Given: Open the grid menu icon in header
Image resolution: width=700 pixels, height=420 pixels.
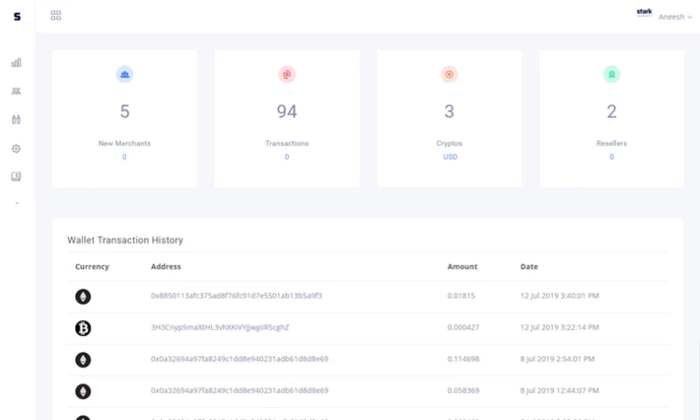Looking at the screenshot, I should [x=56, y=16].
